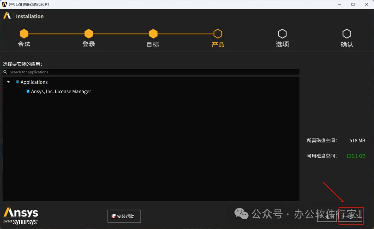The height and width of the screenshot is (229, 374).
Task: Select the Applications tree label
Action: 34,82
